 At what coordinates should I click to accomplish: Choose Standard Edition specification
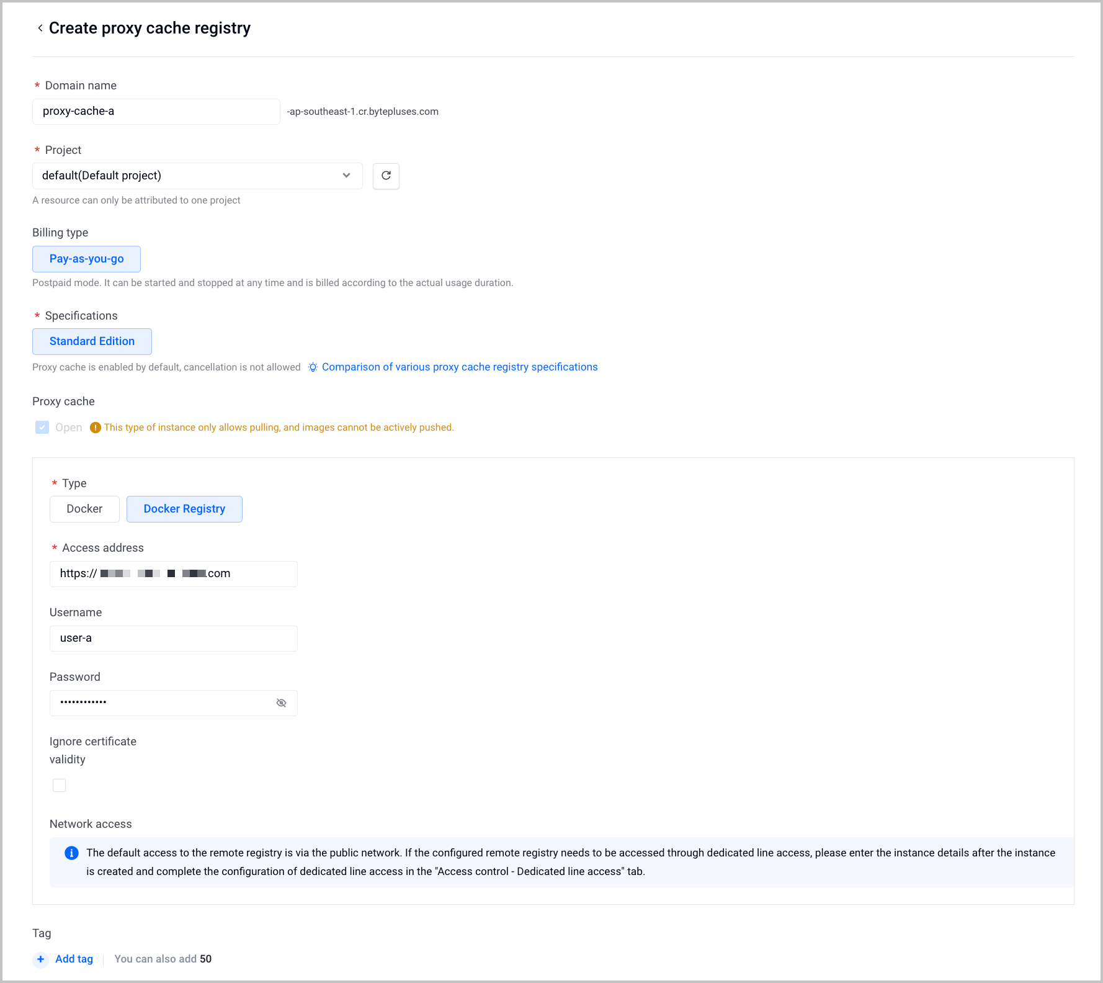(x=92, y=341)
